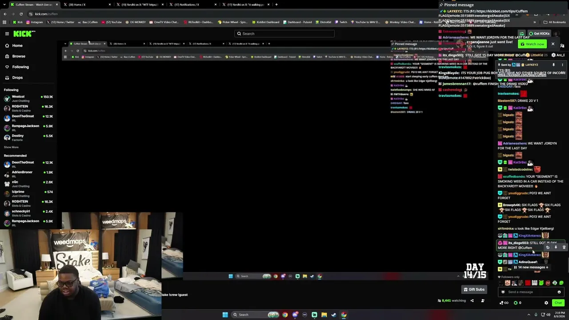Show hidden system tray icons
This screenshot has width=569, height=320.
tap(530, 315)
